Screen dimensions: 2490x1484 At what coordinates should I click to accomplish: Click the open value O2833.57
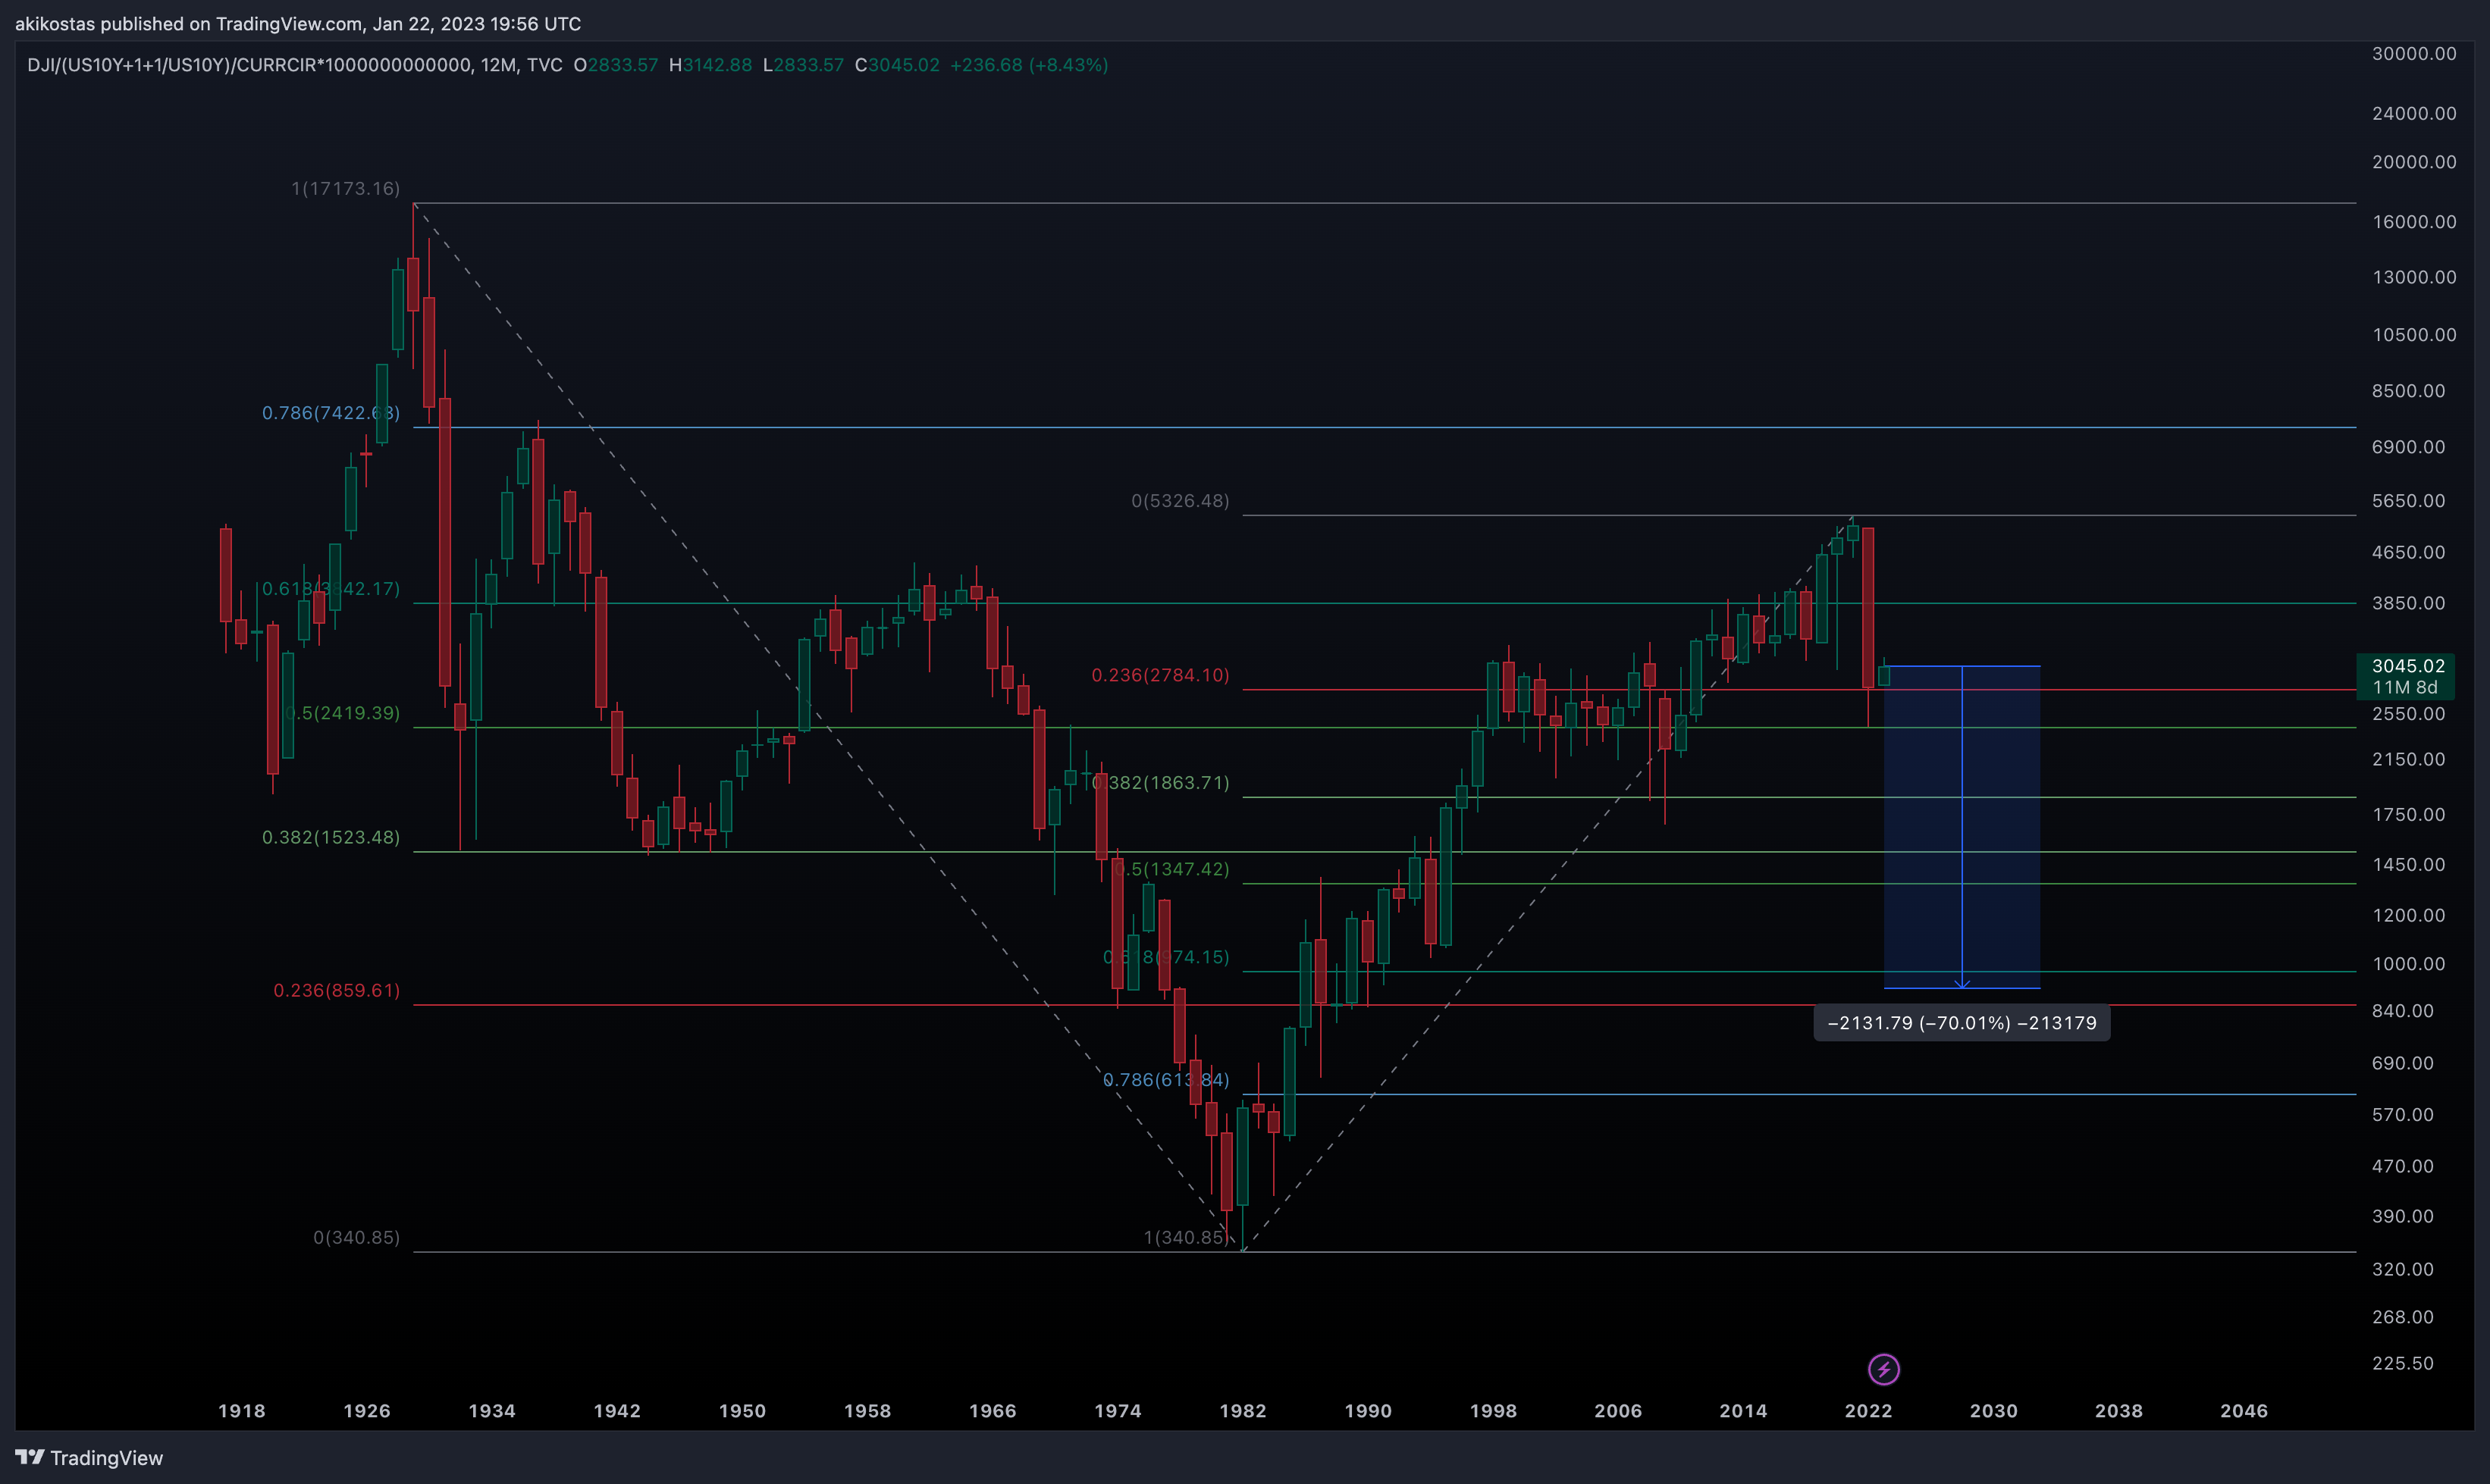(615, 65)
